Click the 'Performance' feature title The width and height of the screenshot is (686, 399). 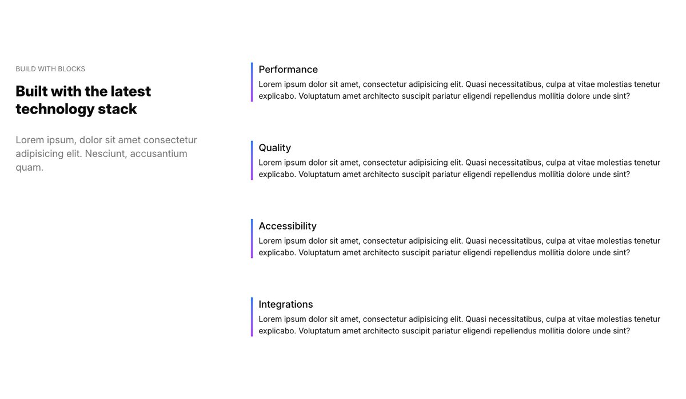click(288, 70)
